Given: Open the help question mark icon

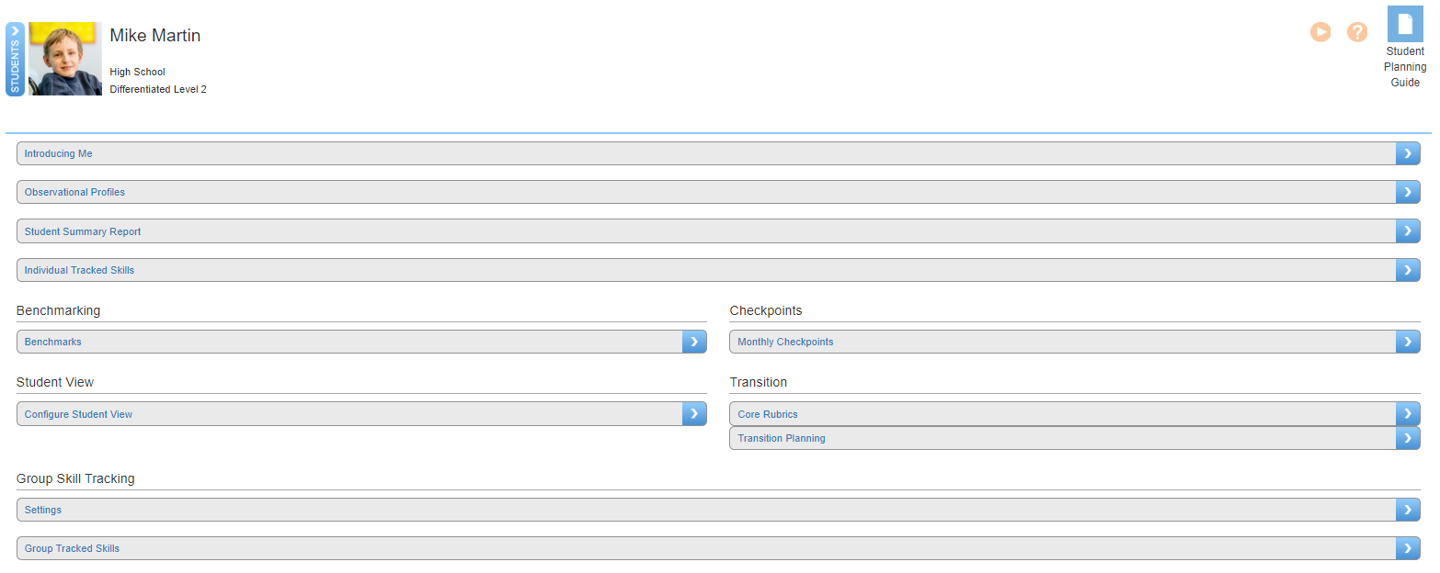Looking at the screenshot, I should point(1357,32).
